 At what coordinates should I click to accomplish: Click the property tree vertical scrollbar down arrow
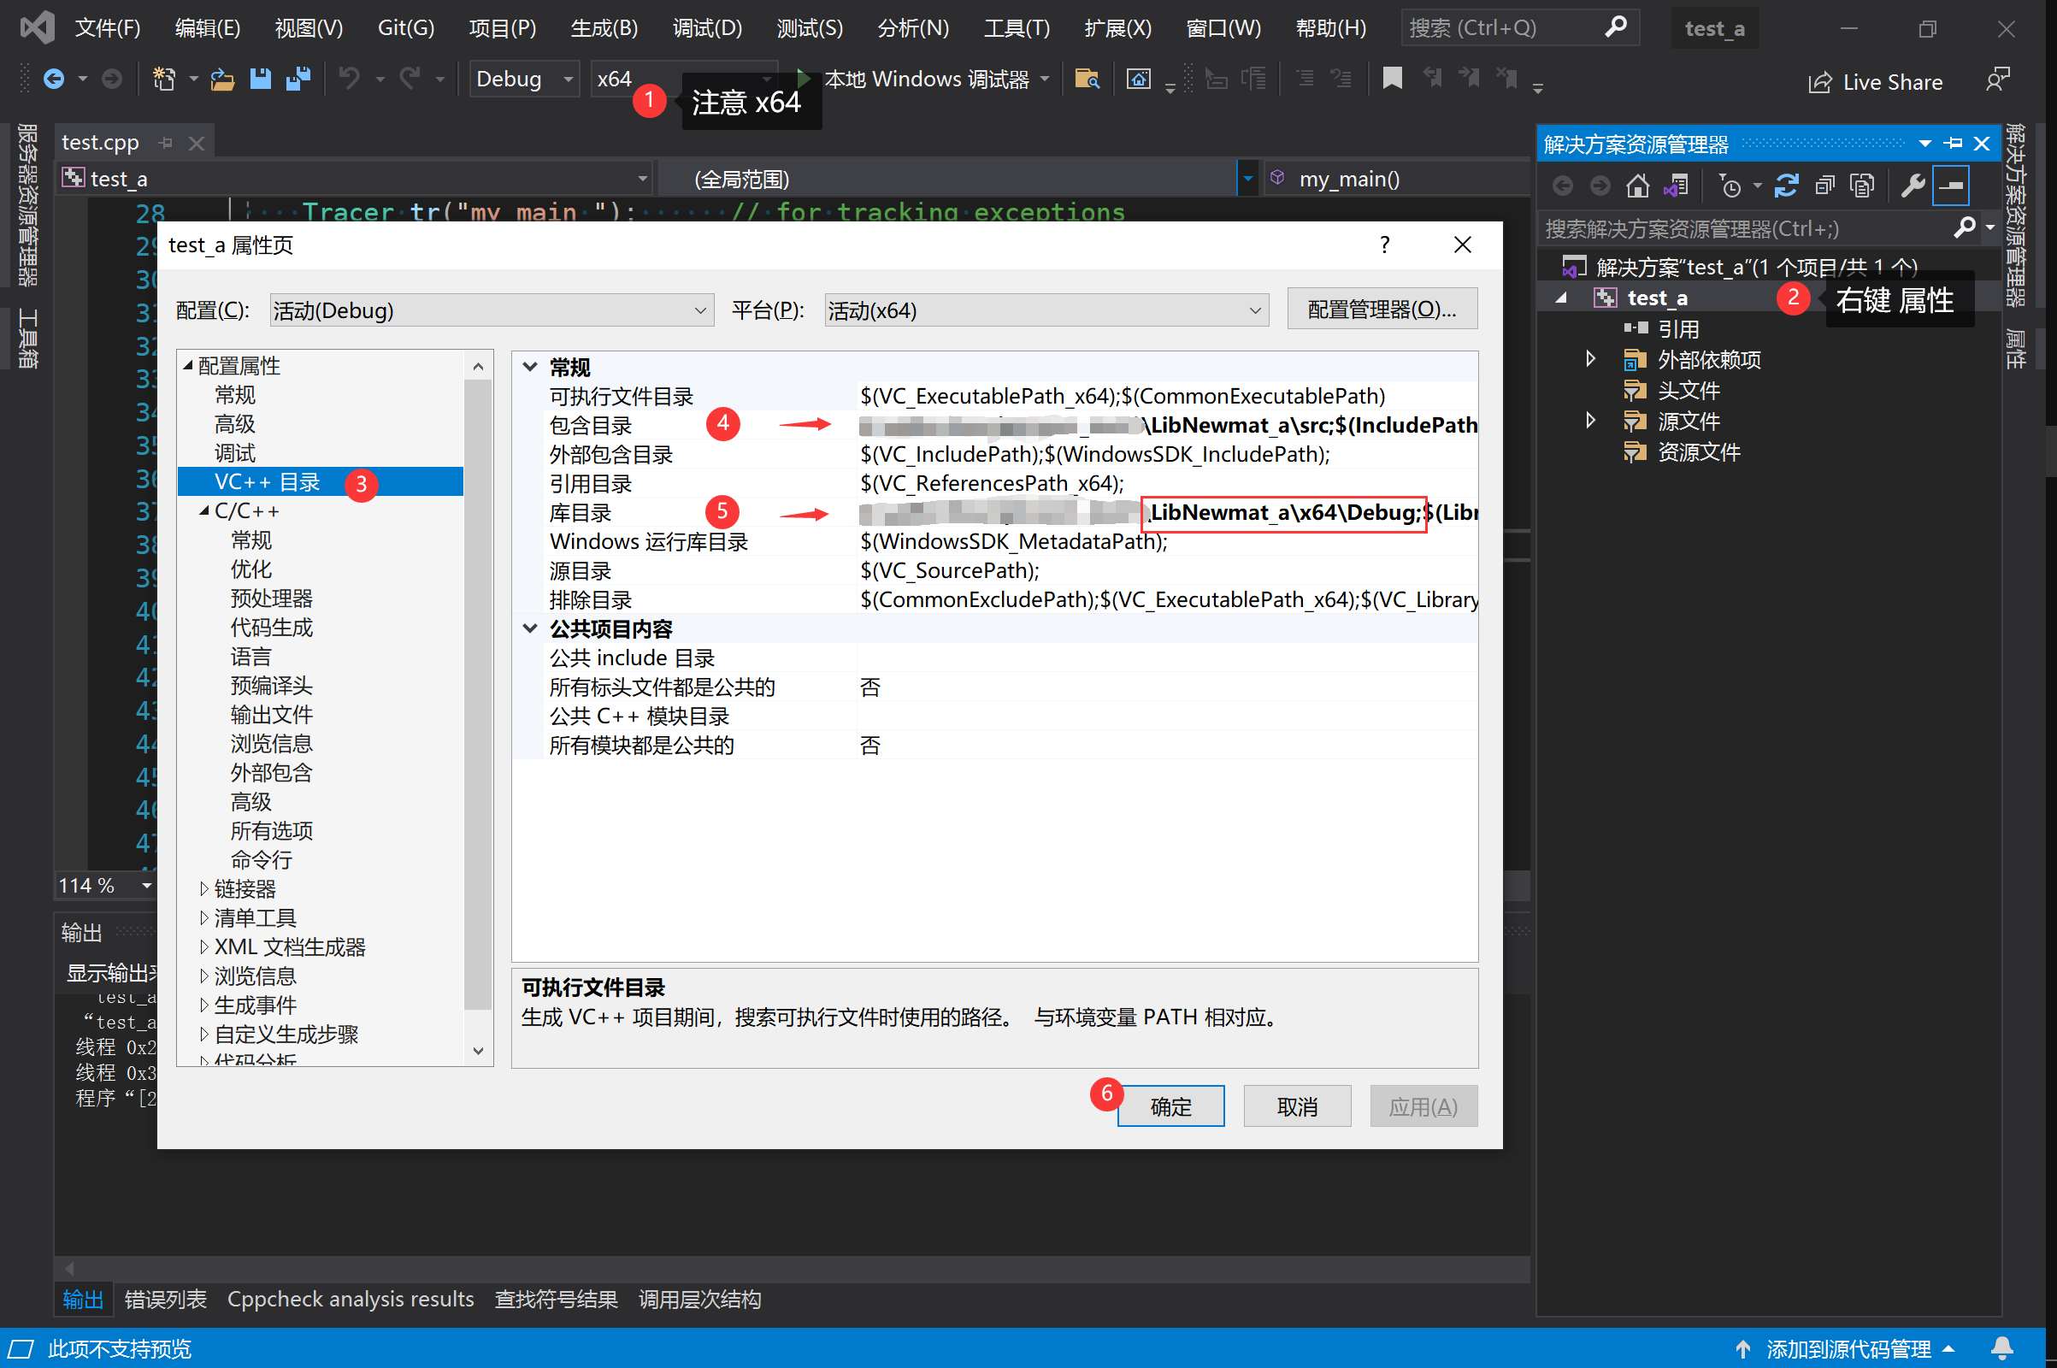[x=478, y=1051]
